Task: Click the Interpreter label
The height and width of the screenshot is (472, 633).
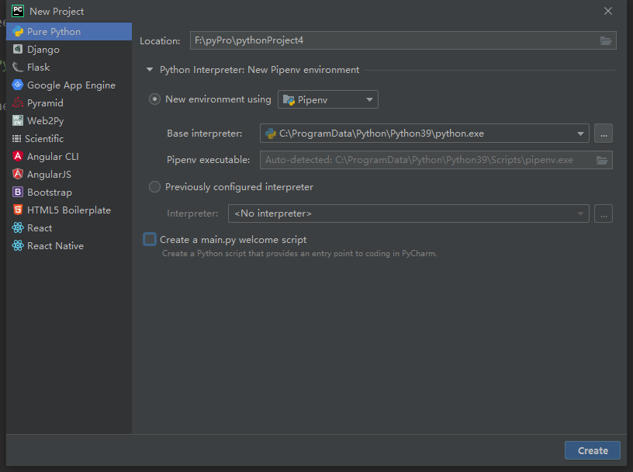Action: [x=192, y=213]
